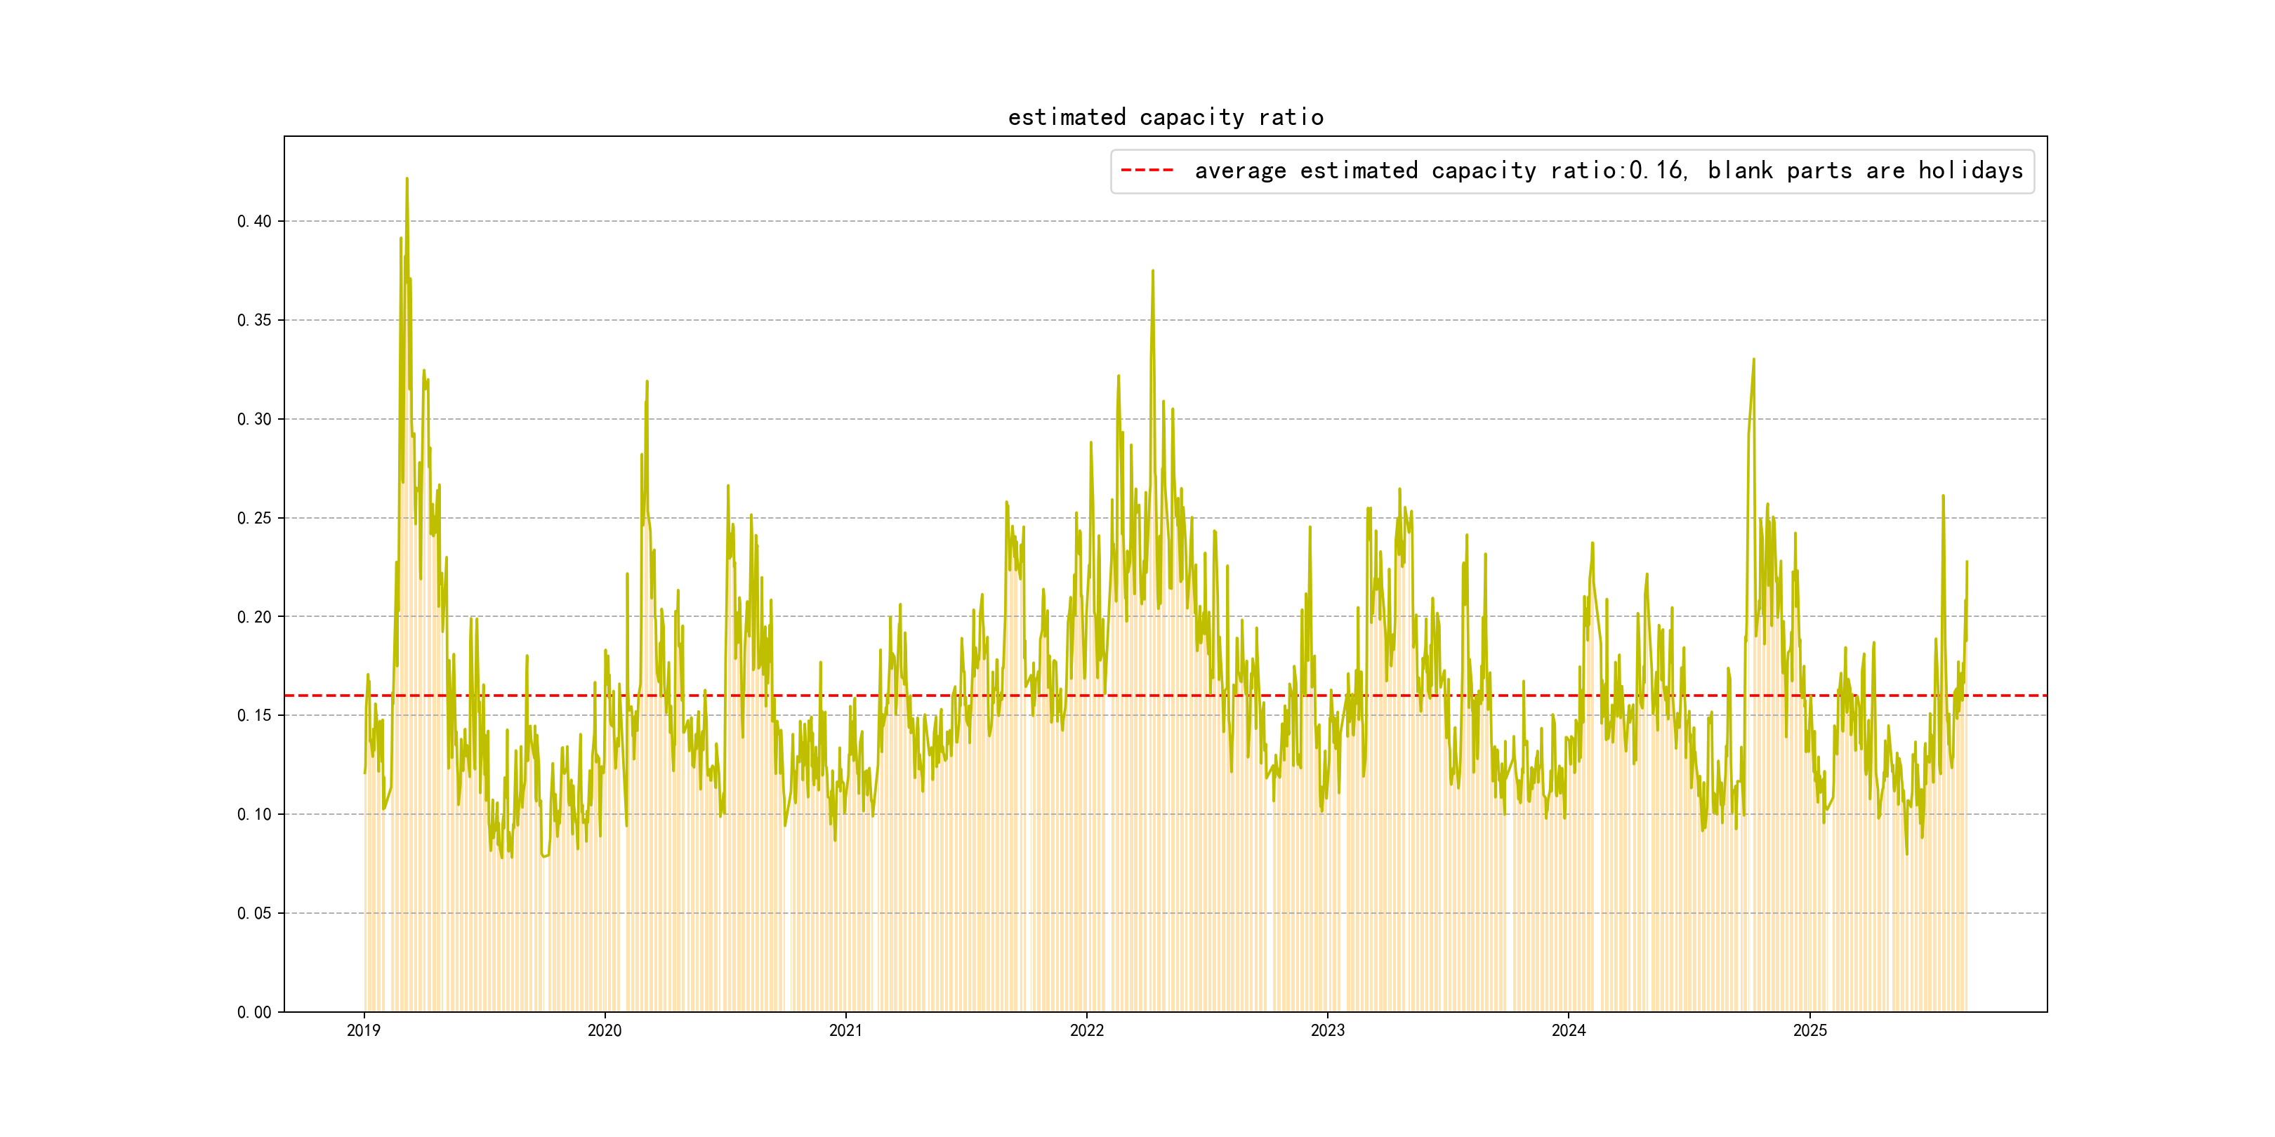This screenshot has width=2275, height=1137.
Task: Click the 0.10 y-axis tick label
Action: pyautogui.click(x=253, y=814)
